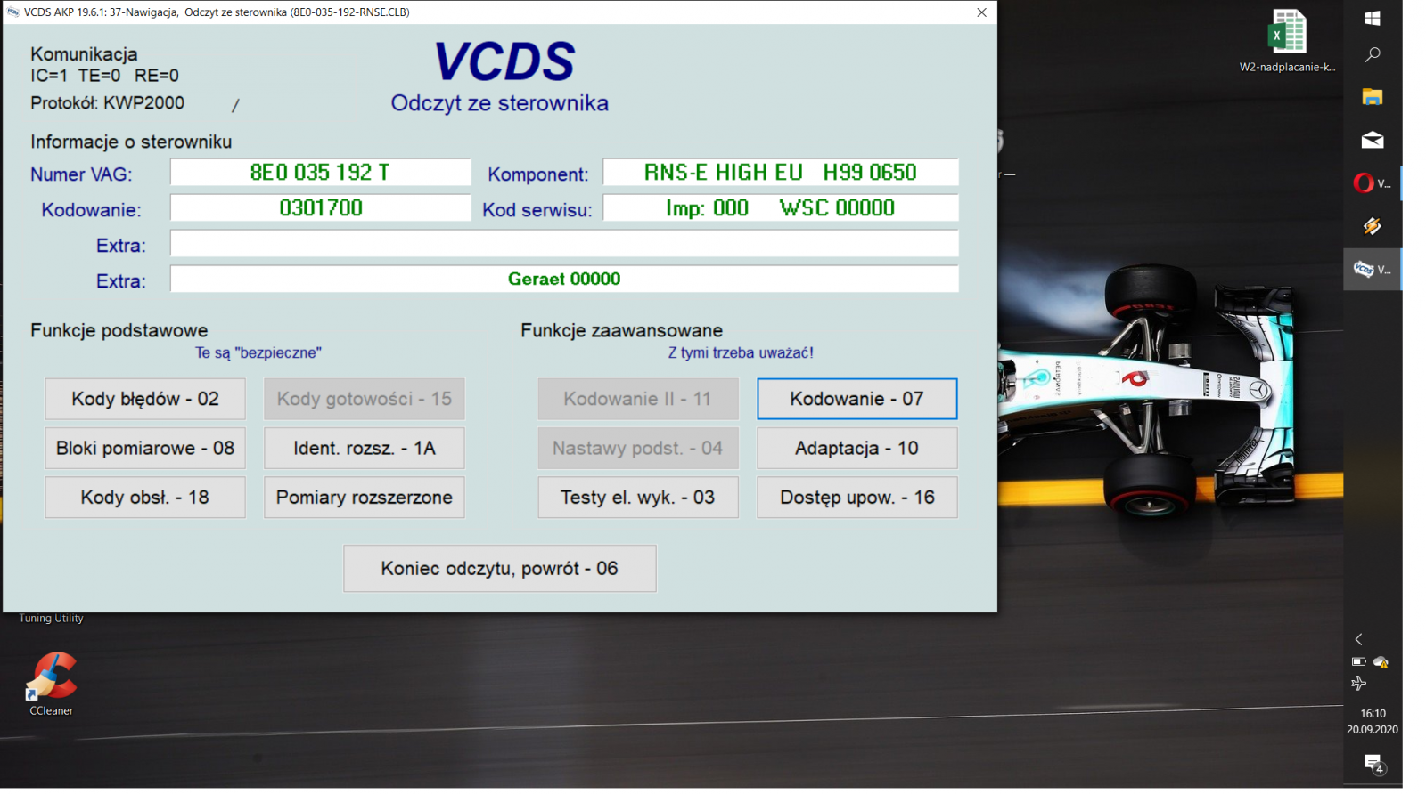Click the Extra field showing Geraet 00000
This screenshot has width=1426, height=794.
[564, 280]
